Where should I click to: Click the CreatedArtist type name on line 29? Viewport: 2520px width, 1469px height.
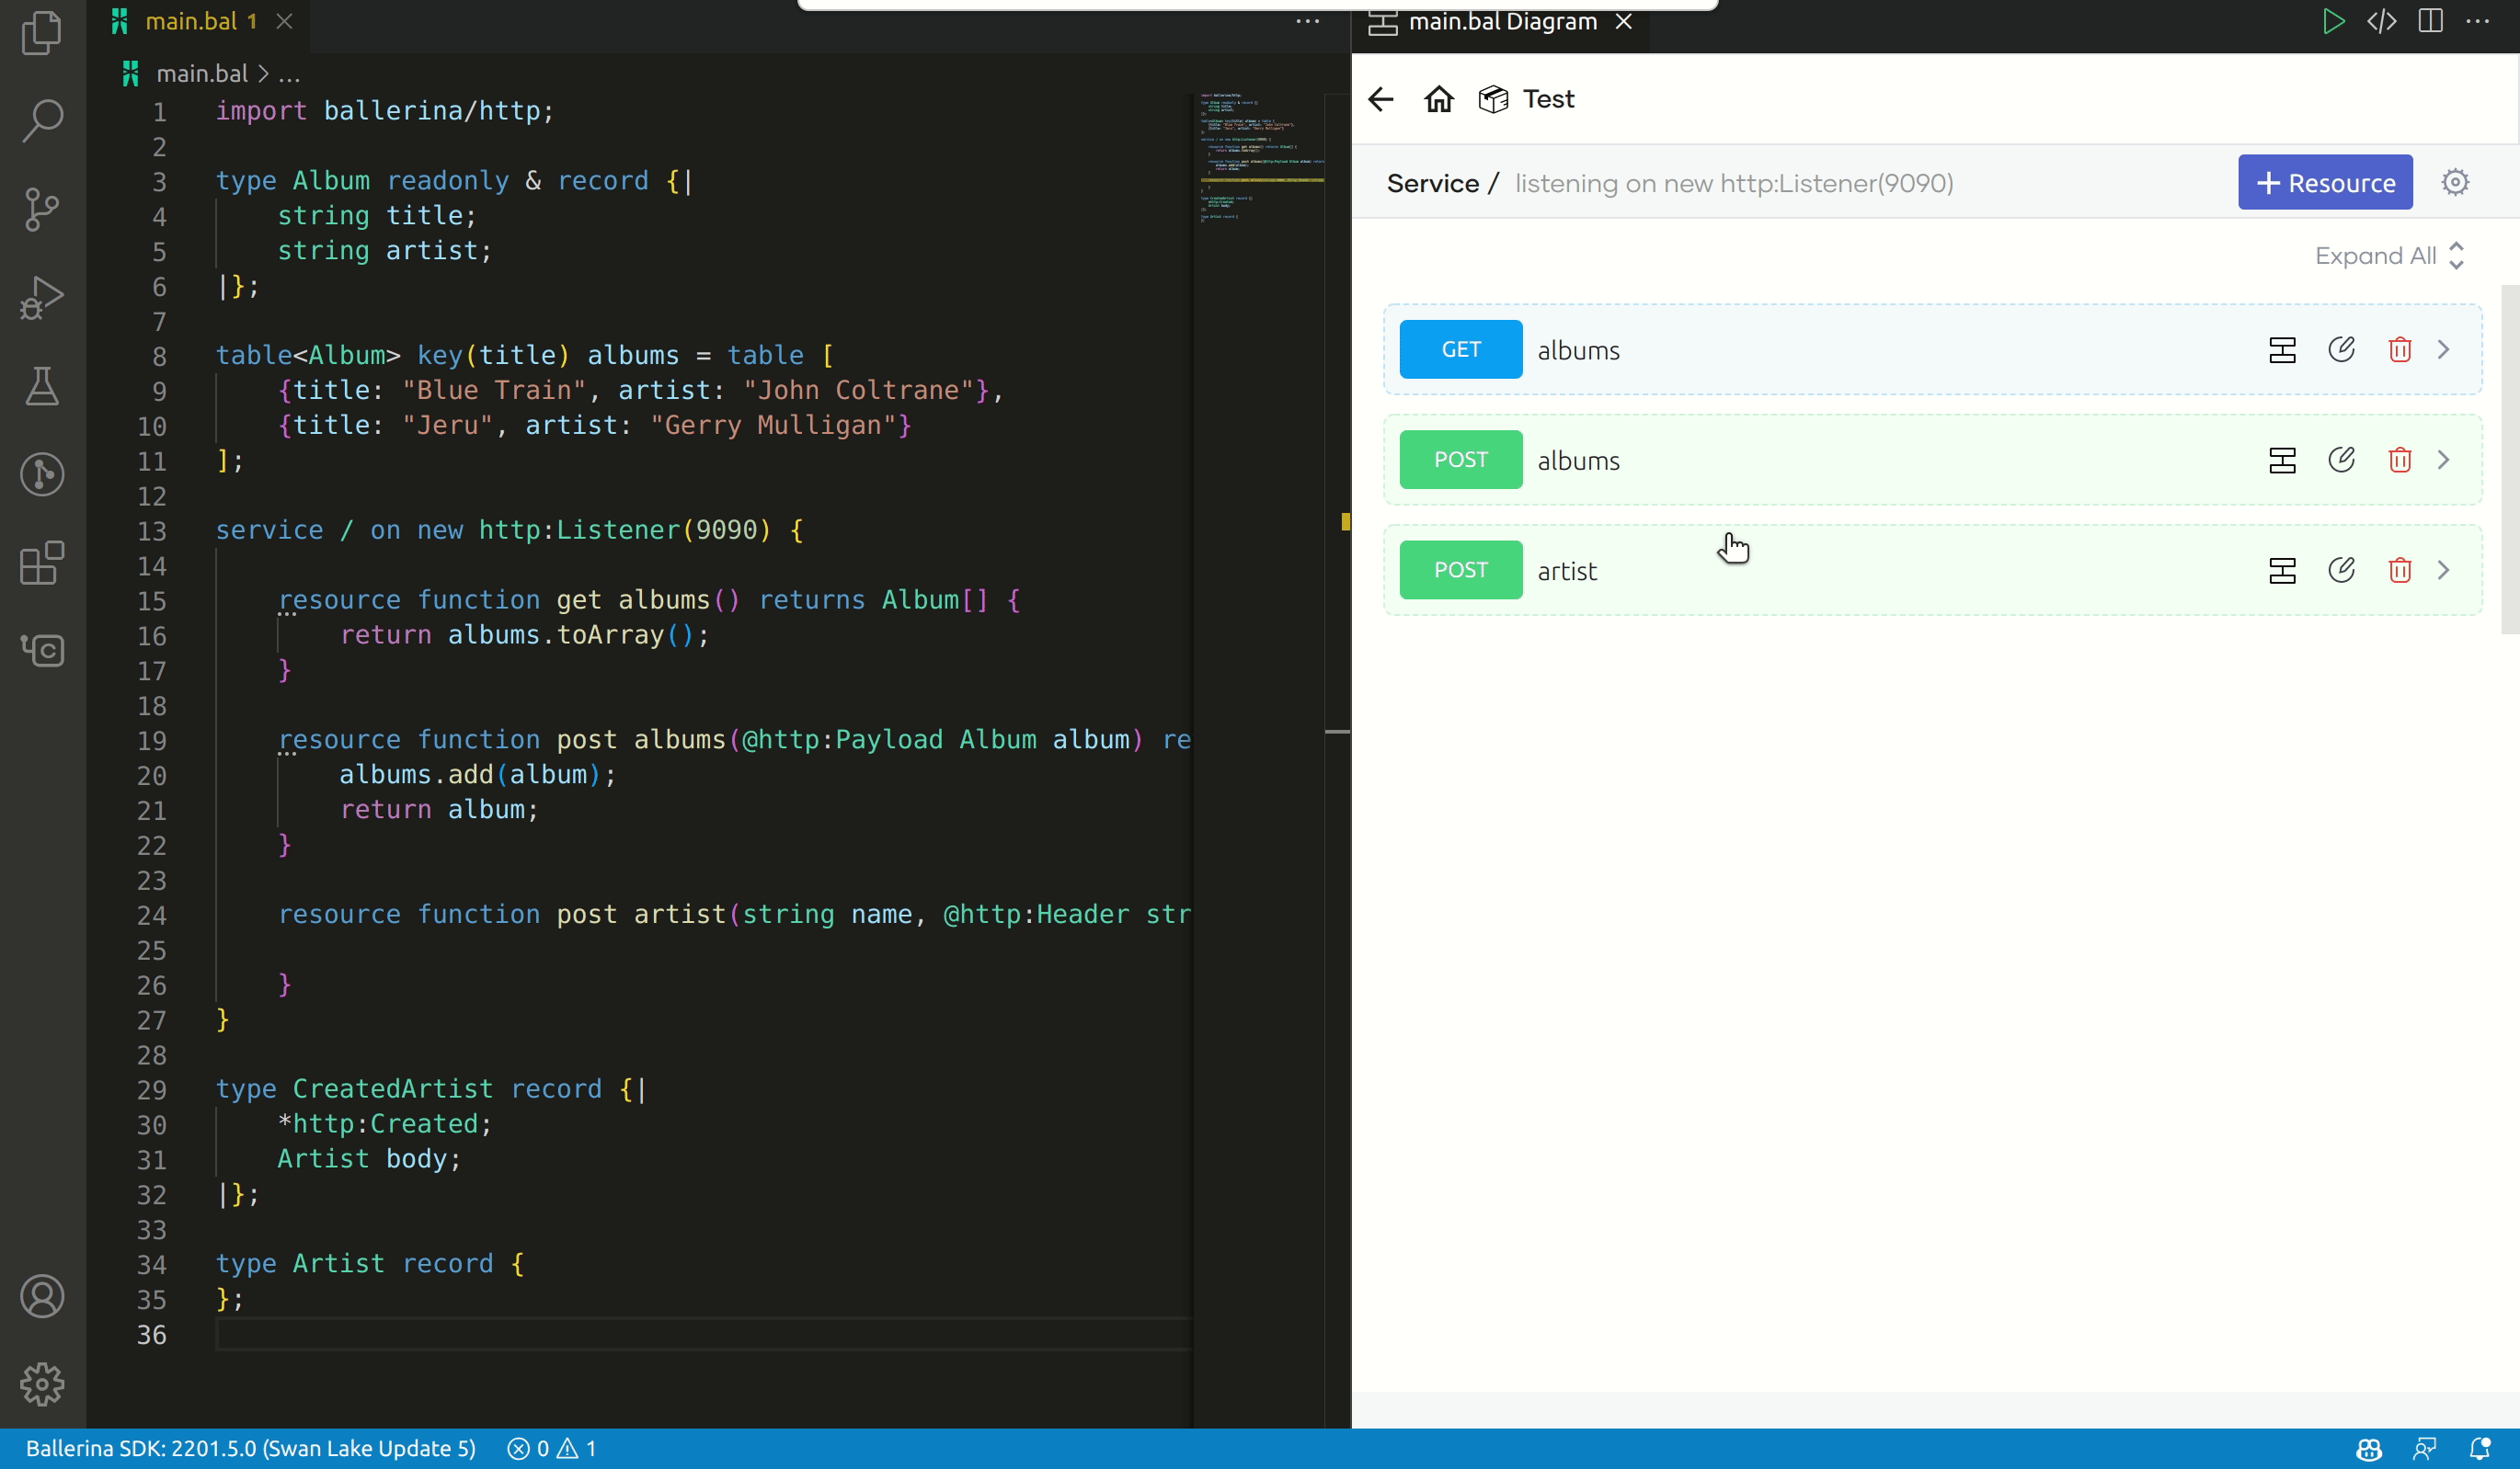pos(393,1088)
